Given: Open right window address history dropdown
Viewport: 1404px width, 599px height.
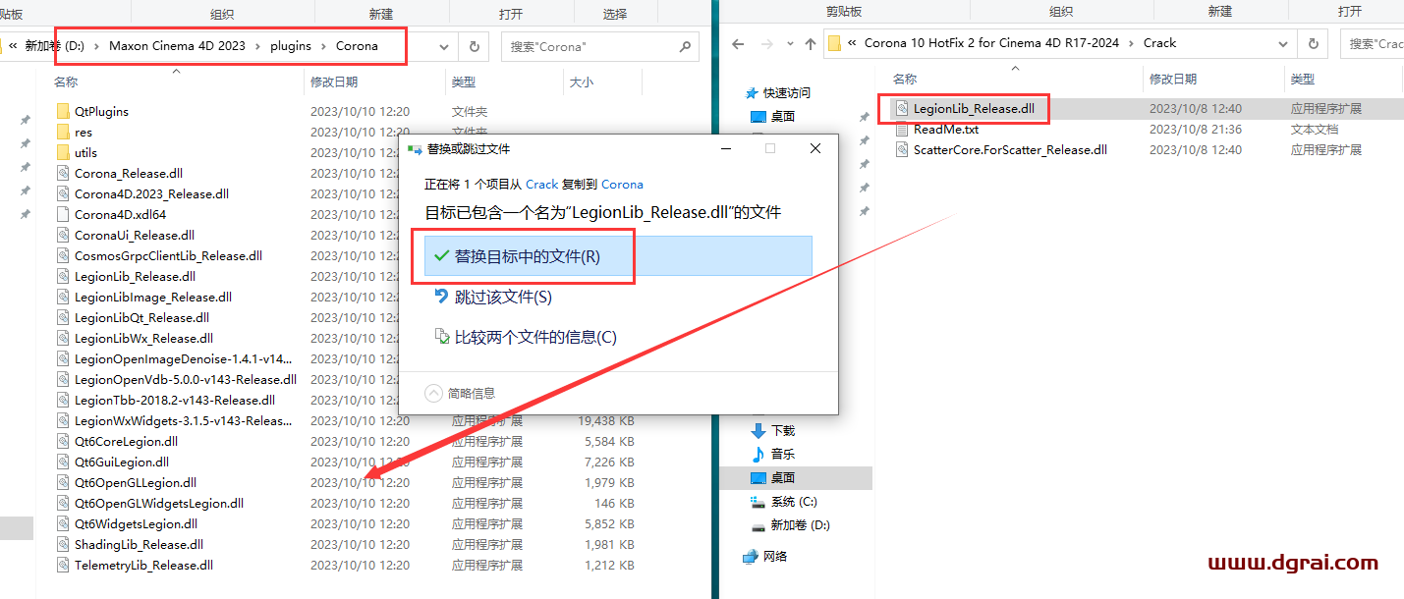Looking at the screenshot, I should coord(1283,43).
